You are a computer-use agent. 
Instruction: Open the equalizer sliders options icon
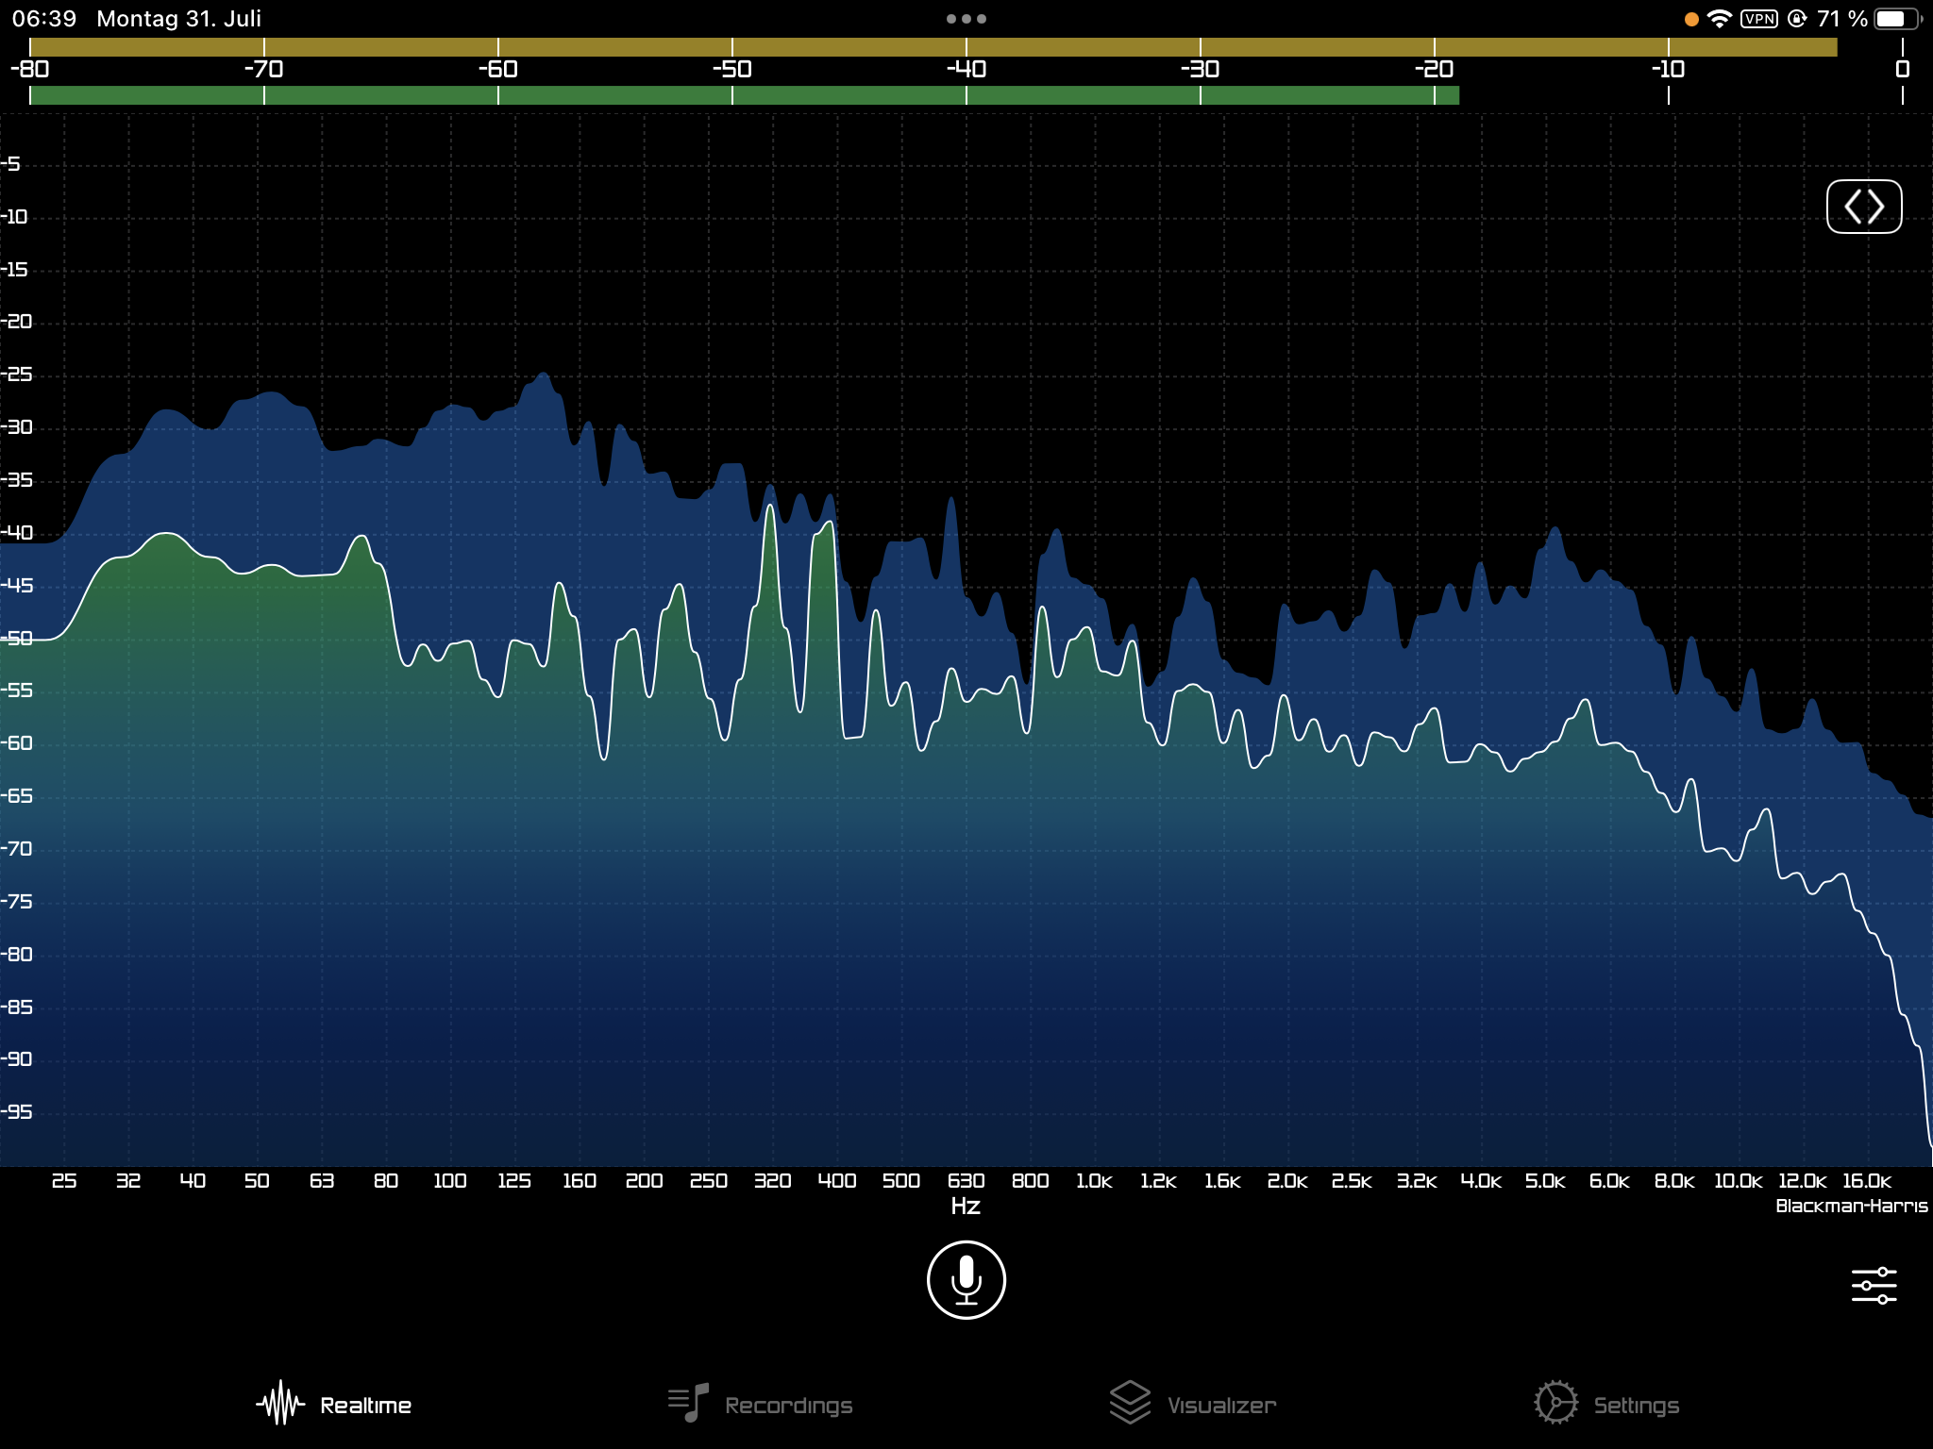click(1874, 1286)
